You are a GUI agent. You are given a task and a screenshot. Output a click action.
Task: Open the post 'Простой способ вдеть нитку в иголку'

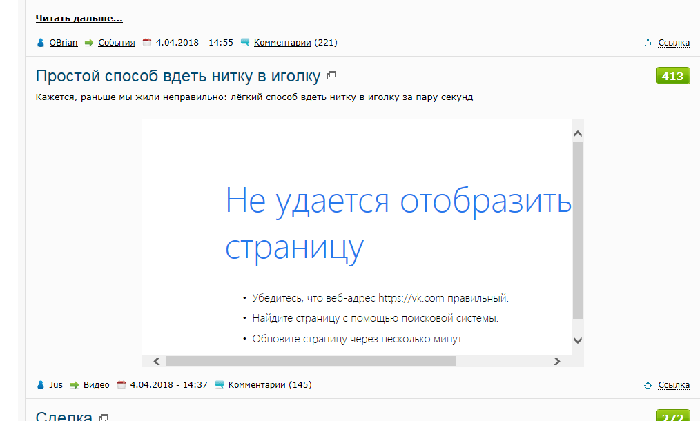(178, 76)
